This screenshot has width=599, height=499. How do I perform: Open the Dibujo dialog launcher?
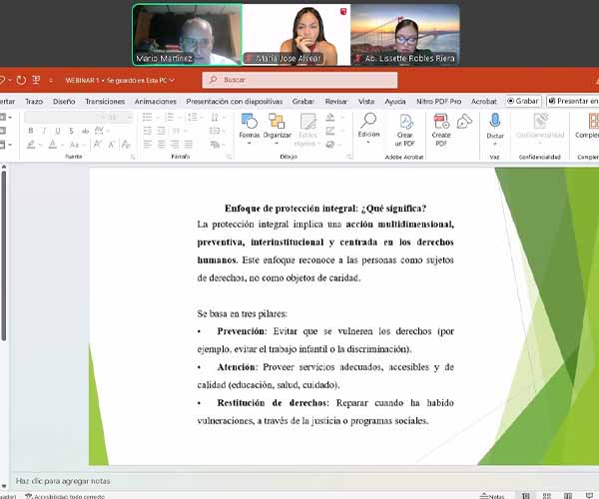click(348, 157)
